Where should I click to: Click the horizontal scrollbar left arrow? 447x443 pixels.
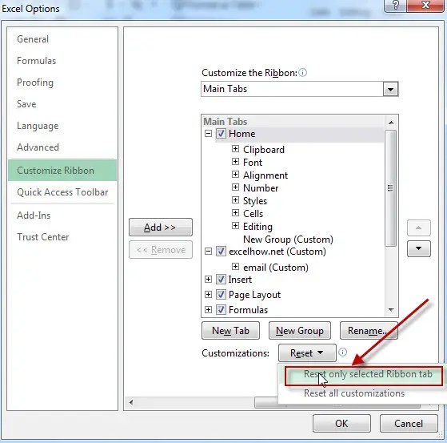pyautogui.click(x=131, y=402)
